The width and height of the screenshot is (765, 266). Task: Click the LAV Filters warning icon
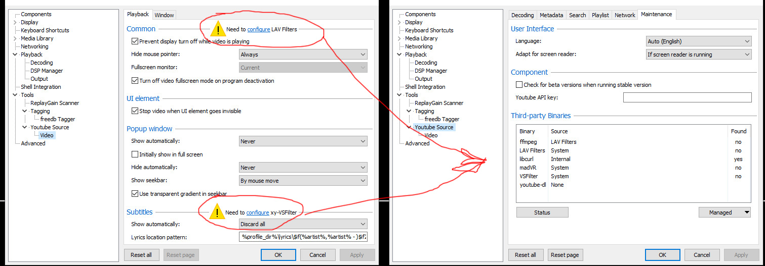[218, 29]
